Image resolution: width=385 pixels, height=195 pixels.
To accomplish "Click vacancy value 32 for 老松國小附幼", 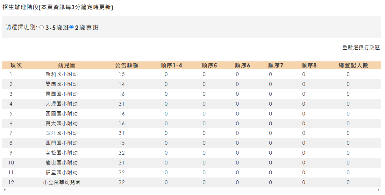I will [x=122, y=153].
